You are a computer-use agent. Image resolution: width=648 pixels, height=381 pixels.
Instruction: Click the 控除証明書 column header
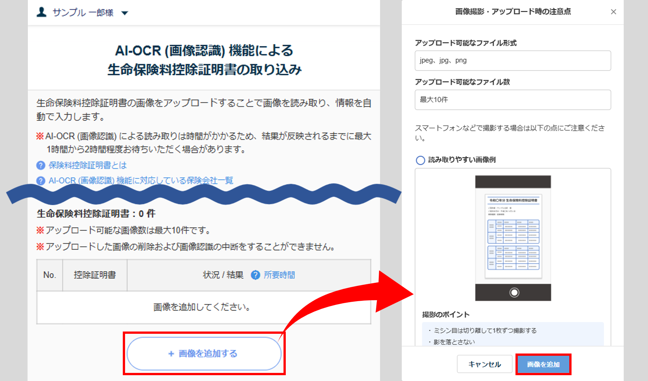95,275
